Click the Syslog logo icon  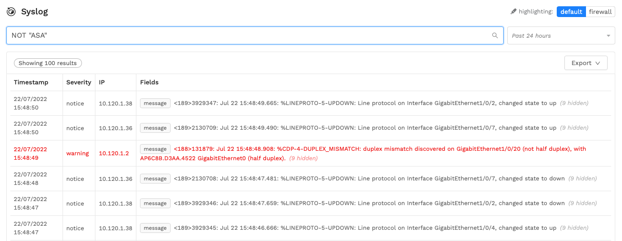11,12
